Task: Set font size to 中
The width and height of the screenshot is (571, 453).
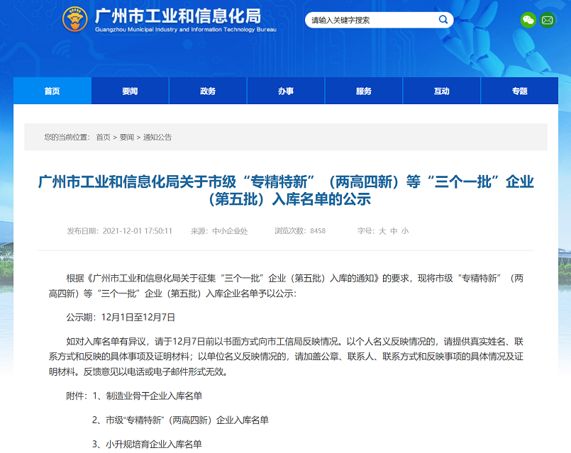Action: (x=394, y=231)
